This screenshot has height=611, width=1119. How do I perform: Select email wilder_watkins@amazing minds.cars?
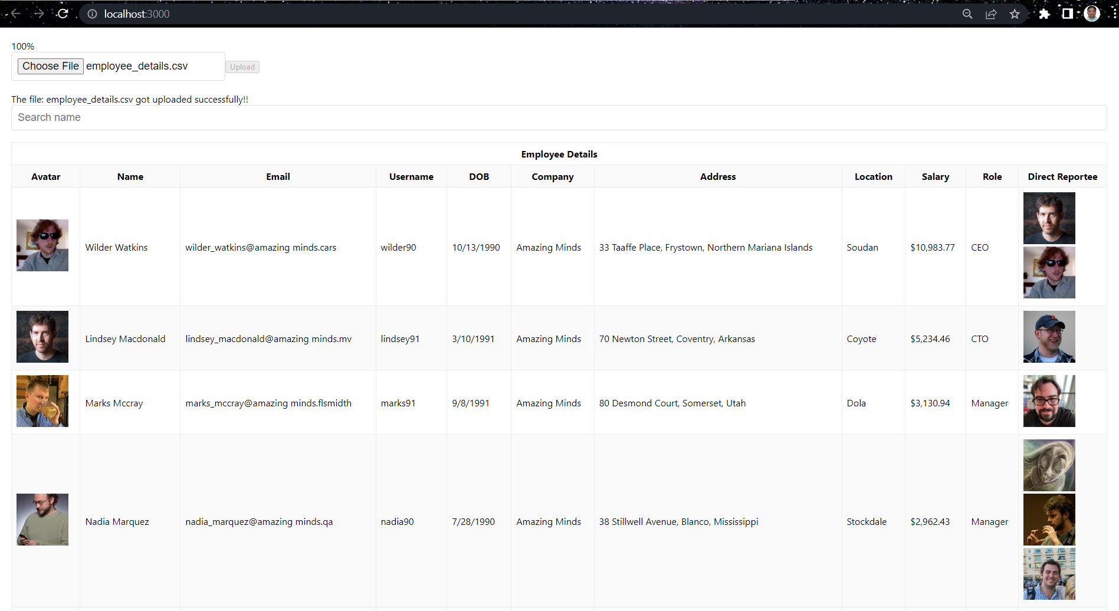click(261, 248)
